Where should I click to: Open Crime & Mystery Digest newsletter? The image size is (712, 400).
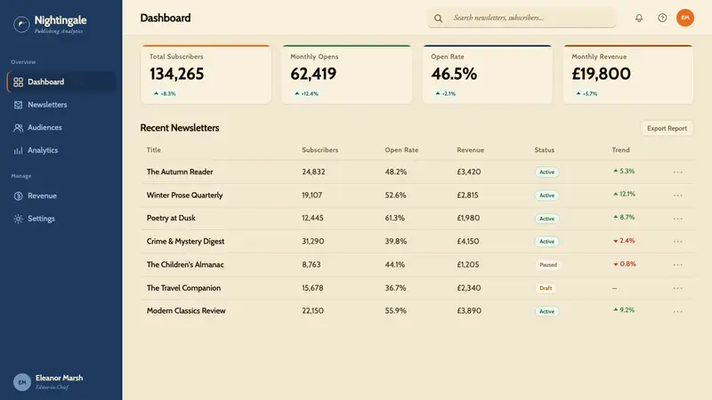[185, 241]
